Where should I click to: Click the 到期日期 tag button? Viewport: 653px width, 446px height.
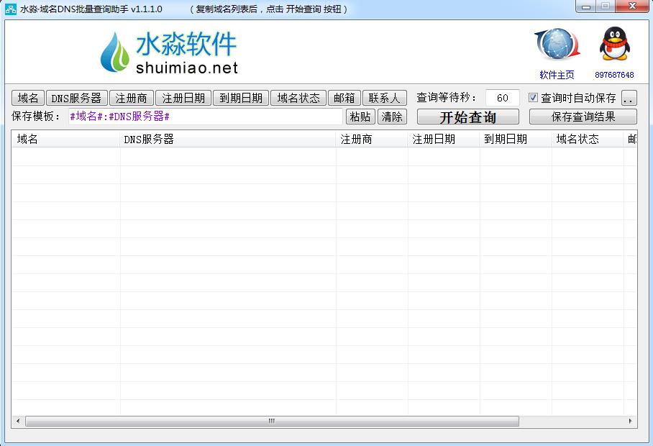click(241, 98)
